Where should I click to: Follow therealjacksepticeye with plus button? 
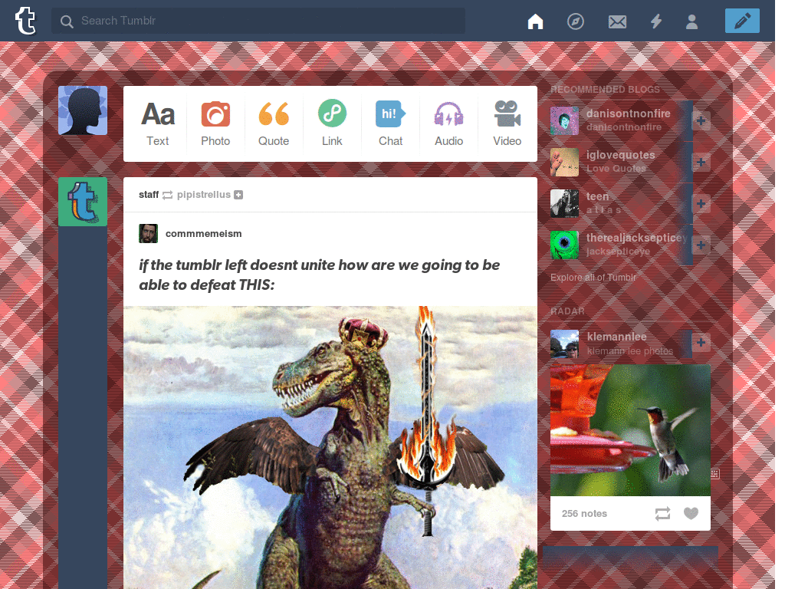pos(701,245)
